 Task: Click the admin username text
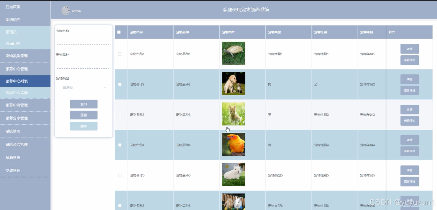76,11
